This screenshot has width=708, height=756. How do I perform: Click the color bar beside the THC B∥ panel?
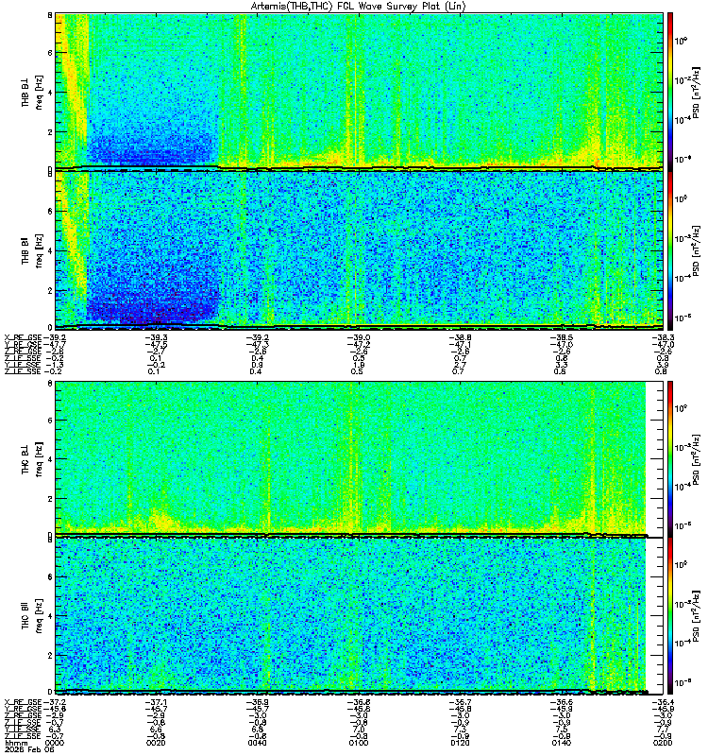(670, 616)
